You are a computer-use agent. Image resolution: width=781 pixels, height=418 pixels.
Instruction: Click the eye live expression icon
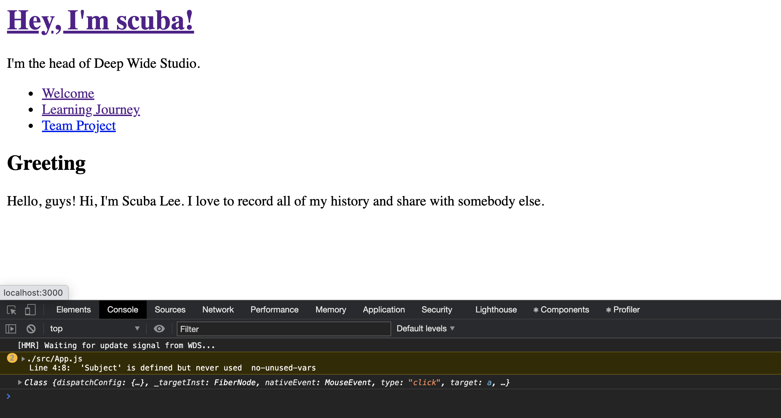tap(159, 329)
